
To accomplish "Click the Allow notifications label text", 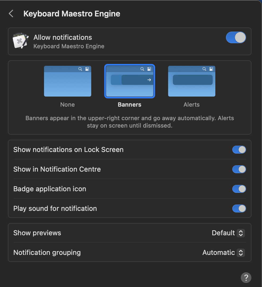I will point(63,37).
